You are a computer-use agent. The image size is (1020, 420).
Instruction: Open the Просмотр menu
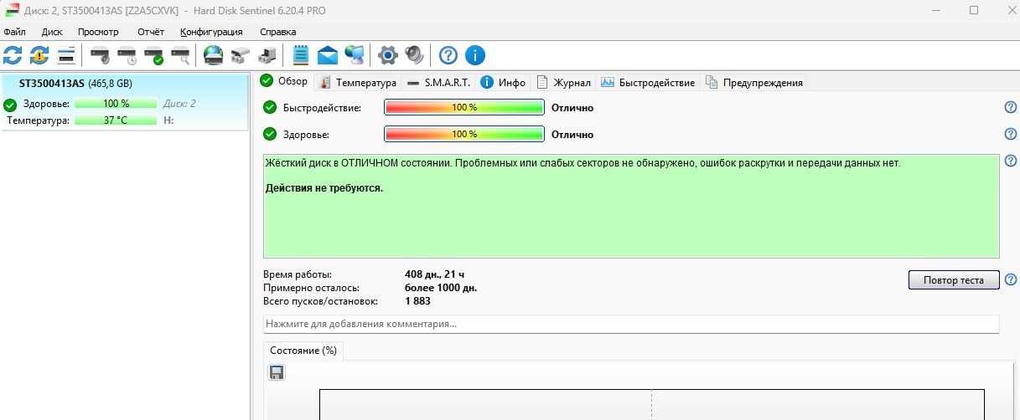pyautogui.click(x=98, y=32)
